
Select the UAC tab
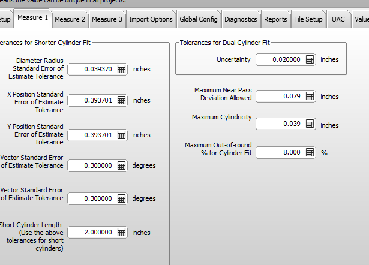click(x=338, y=19)
